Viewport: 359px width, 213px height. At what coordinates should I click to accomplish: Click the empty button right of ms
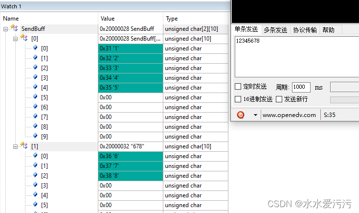click(x=345, y=87)
